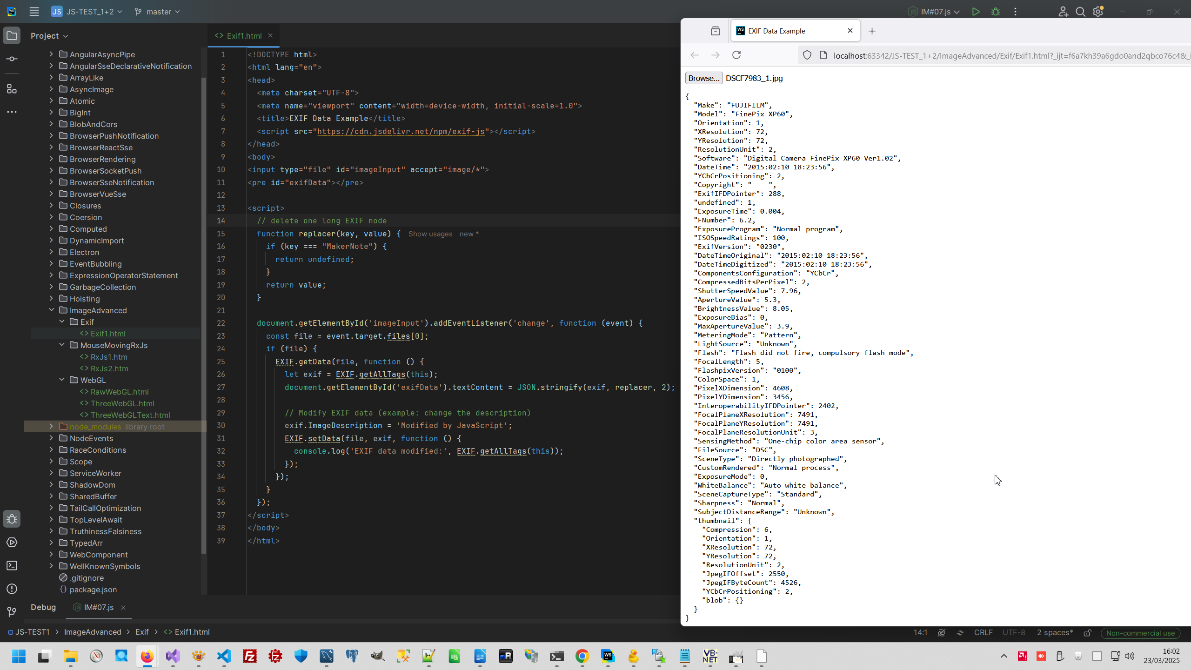Reload the EXIF Data Example page

[x=736, y=55]
